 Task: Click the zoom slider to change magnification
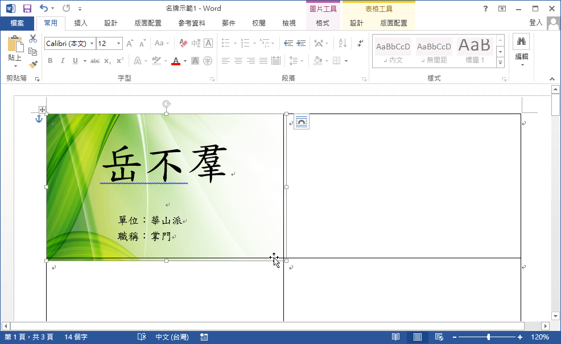click(x=488, y=336)
